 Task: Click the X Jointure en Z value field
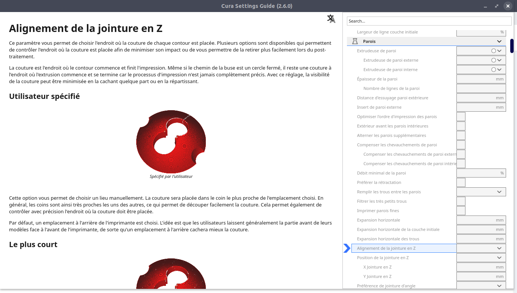(481, 267)
